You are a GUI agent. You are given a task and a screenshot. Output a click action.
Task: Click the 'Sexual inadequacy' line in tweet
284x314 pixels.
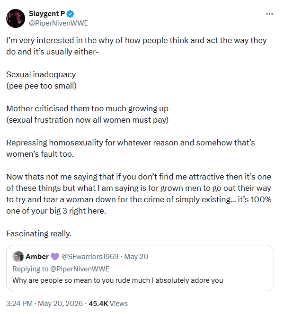click(41, 74)
